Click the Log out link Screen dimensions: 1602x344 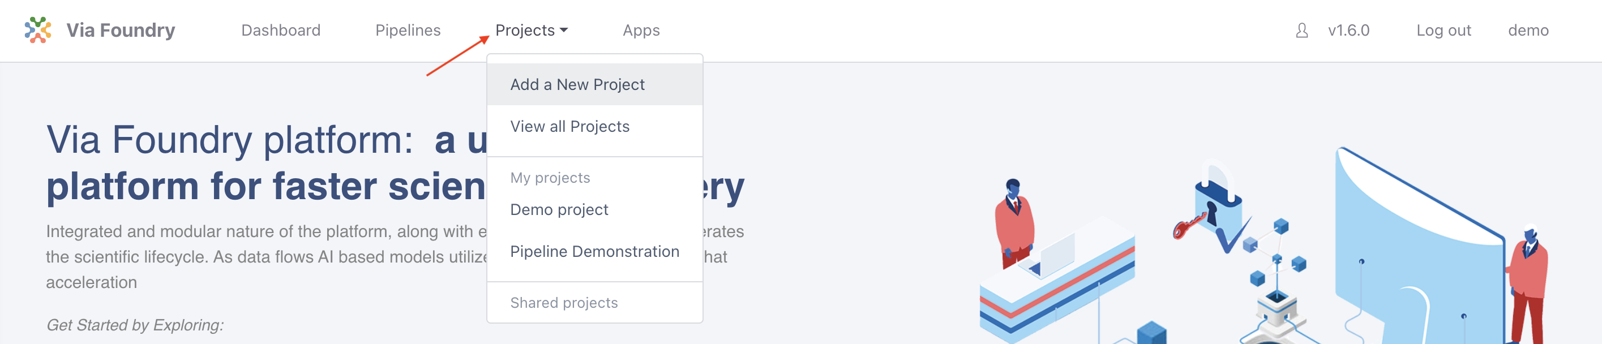[1443, 30]
